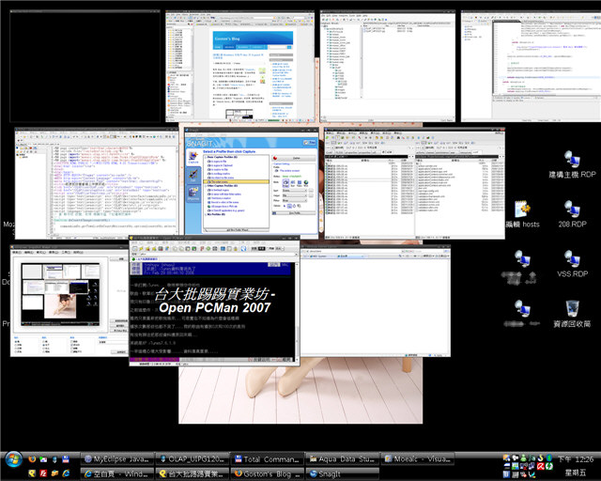This screenshot has width=601, height=481.
Task: Launch Firefox from the quick launch bar
Action: point(32,458)
